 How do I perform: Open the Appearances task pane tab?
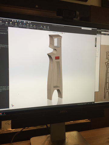point(96,43)
